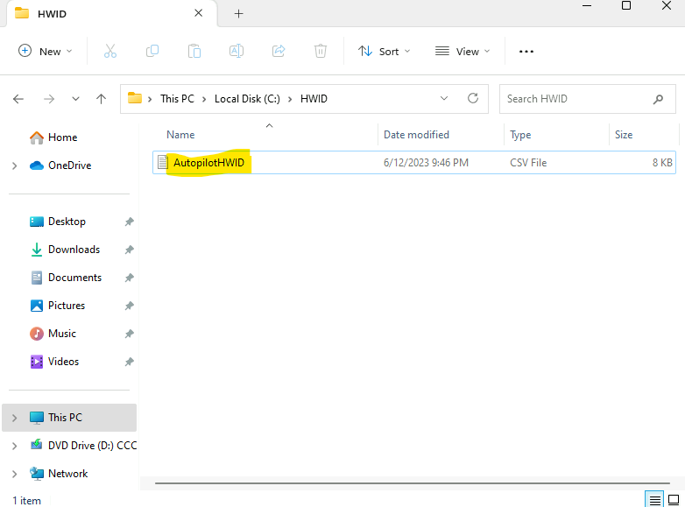The width and height of the screenshot is (685, 507).
Task: Select the HWID window tab
Action: (x=112, y=14)
